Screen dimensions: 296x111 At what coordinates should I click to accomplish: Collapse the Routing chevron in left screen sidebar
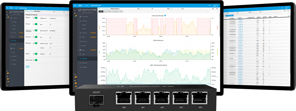(22, 22)
